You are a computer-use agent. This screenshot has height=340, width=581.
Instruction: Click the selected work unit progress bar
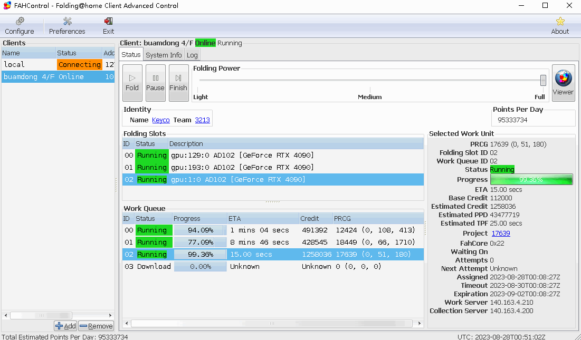pos(531,179)
